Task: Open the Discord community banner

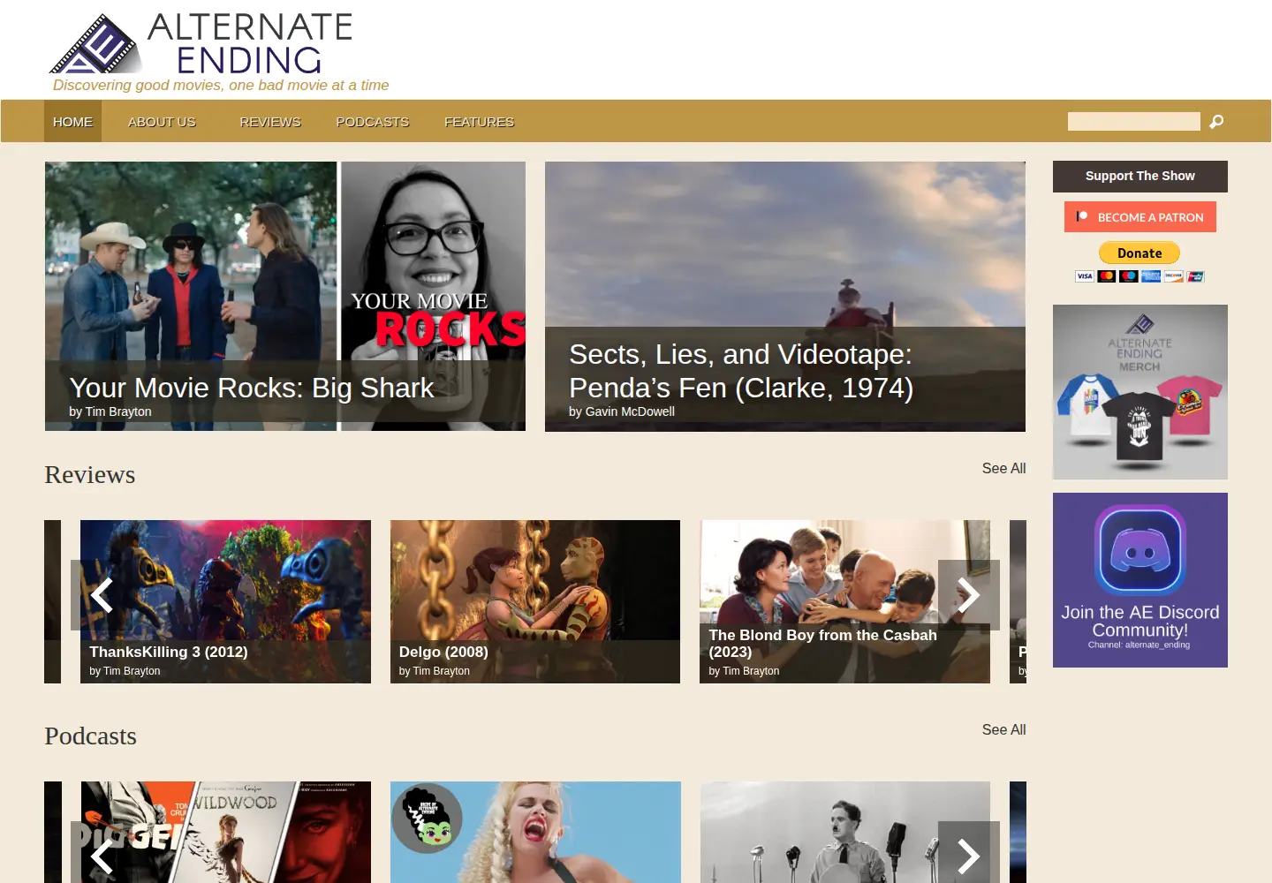Action: [x=1140, y=580]
